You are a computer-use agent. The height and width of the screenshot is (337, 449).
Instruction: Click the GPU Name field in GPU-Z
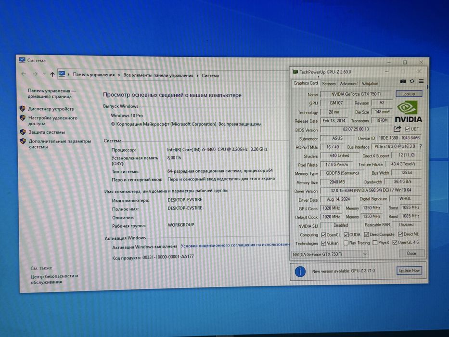356,94
